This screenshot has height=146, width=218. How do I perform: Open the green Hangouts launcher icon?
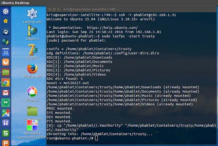click(x=5, y=103)
